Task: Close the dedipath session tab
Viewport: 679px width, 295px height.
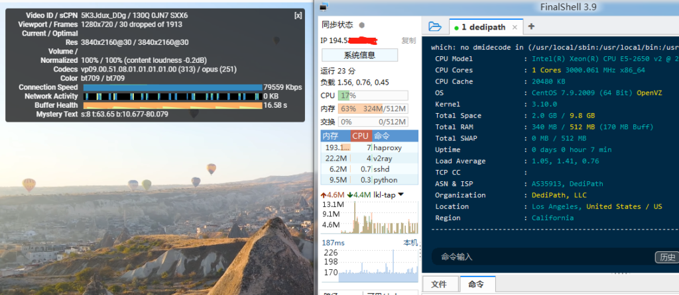Action: pyautogui.click(x=514, y=27)
